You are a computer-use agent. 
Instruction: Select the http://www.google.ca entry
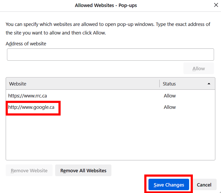point(31,107)
